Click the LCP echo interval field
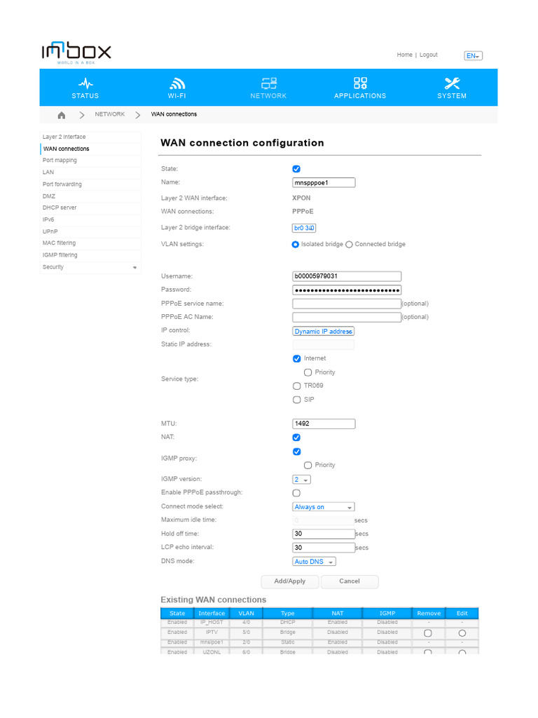Screen dimensions: 538x718 pyautogui.click(x=324, y=548)
